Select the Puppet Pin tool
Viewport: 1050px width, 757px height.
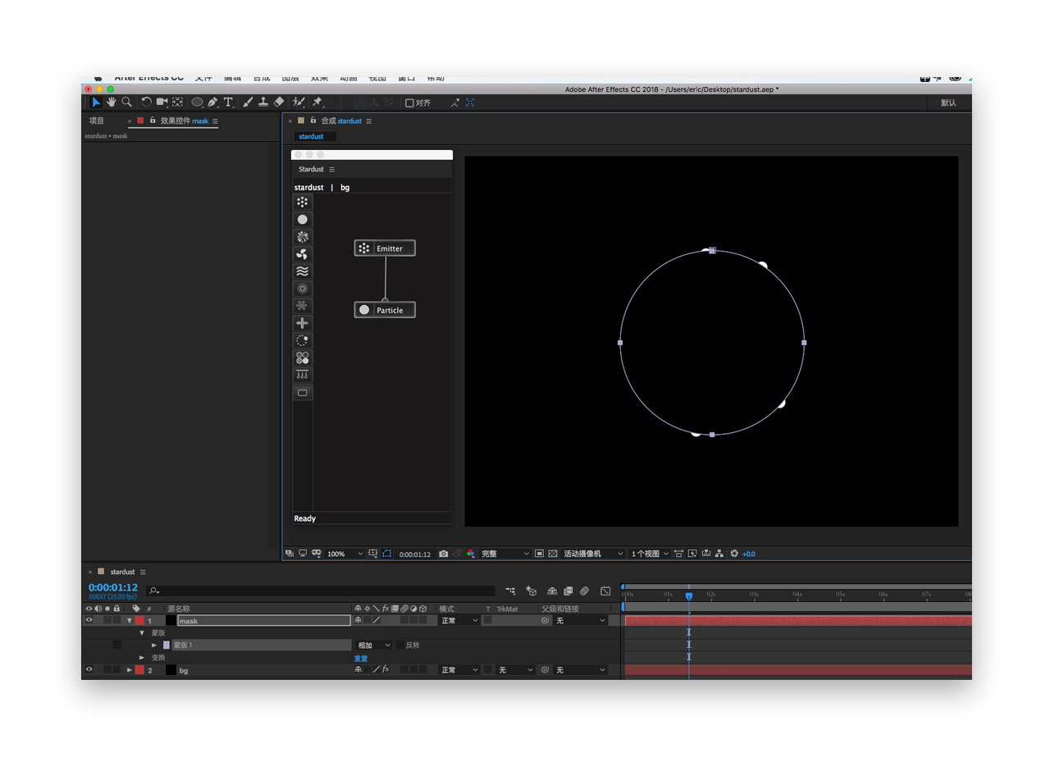317,103
